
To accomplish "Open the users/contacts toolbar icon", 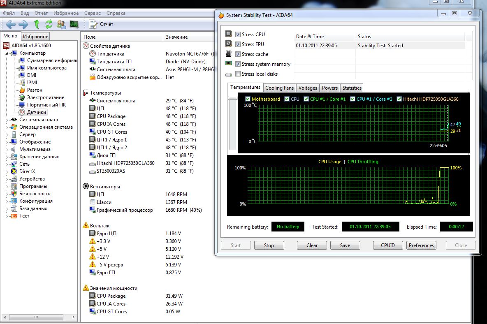I will coord(61,24).
